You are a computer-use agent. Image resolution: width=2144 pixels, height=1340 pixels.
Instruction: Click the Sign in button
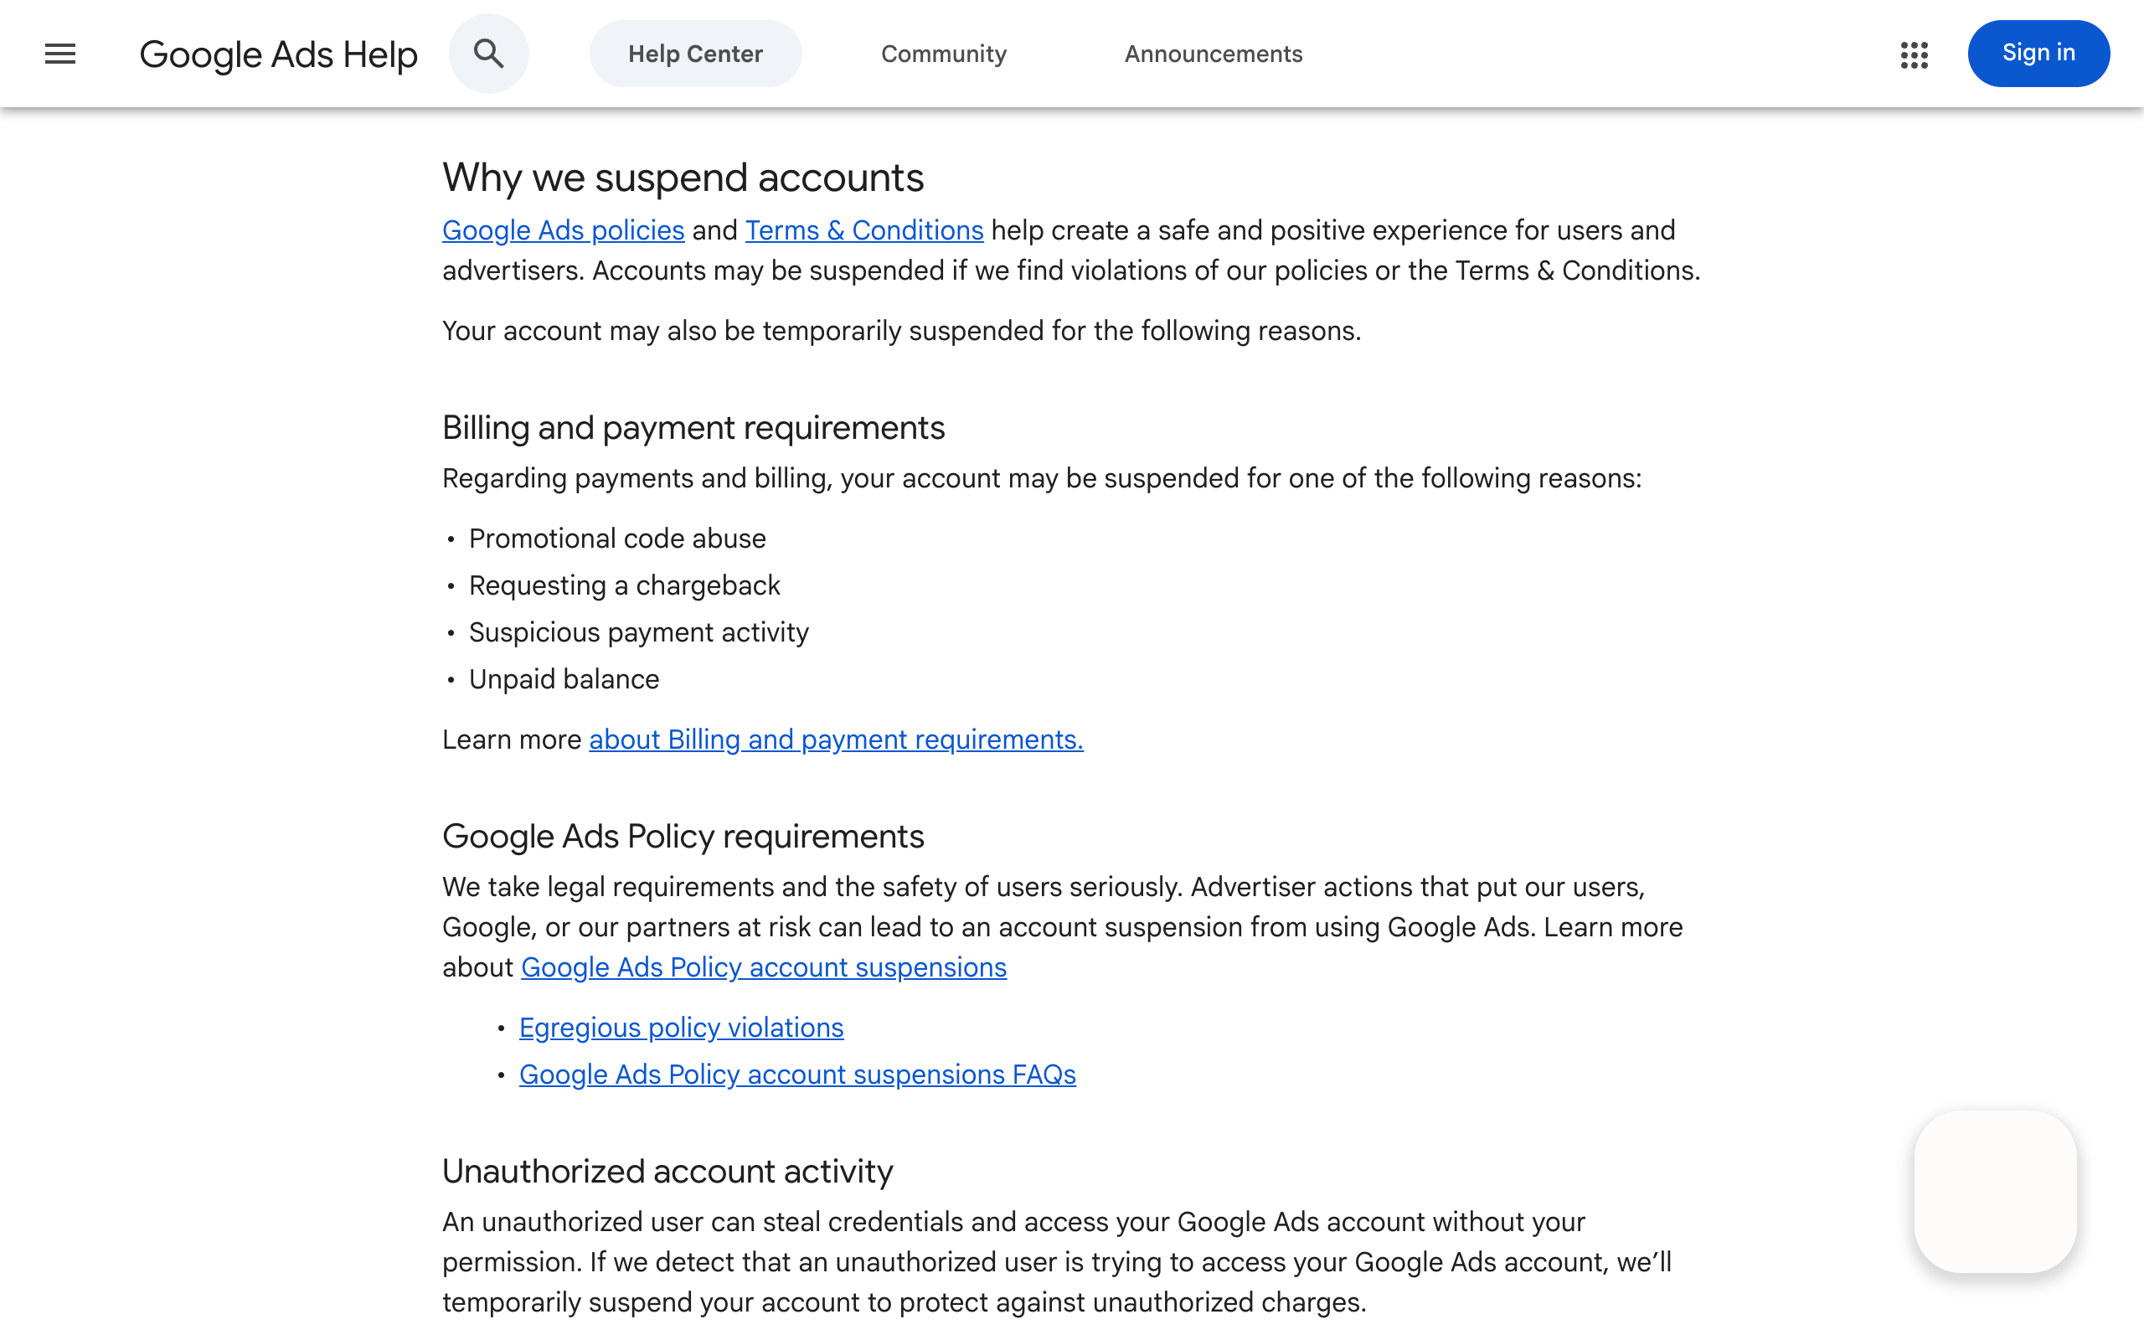coord(2038,54)
